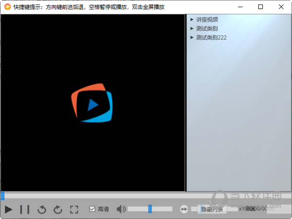This screenshot has height=219, width=292.
Task: Click the forward clockwise arrow icon
Action: pos(58,209)
